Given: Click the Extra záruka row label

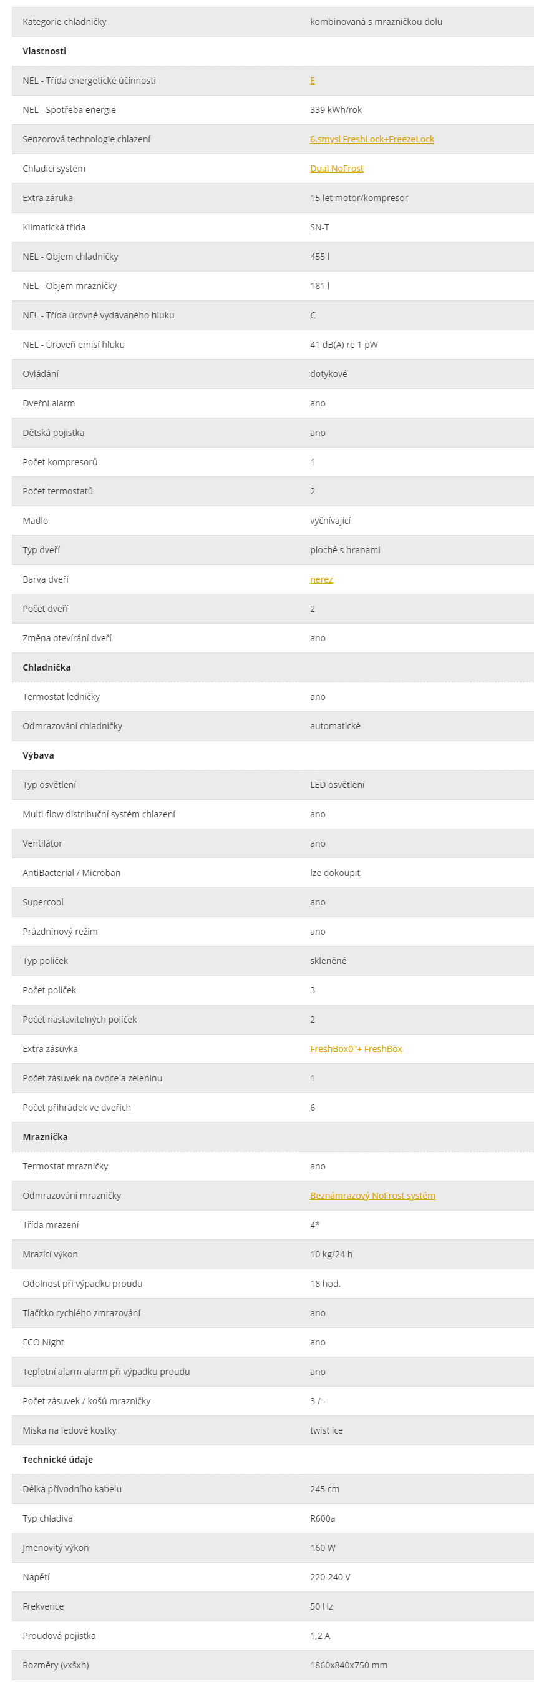Looking at the screenshot, I should [47, 198].
